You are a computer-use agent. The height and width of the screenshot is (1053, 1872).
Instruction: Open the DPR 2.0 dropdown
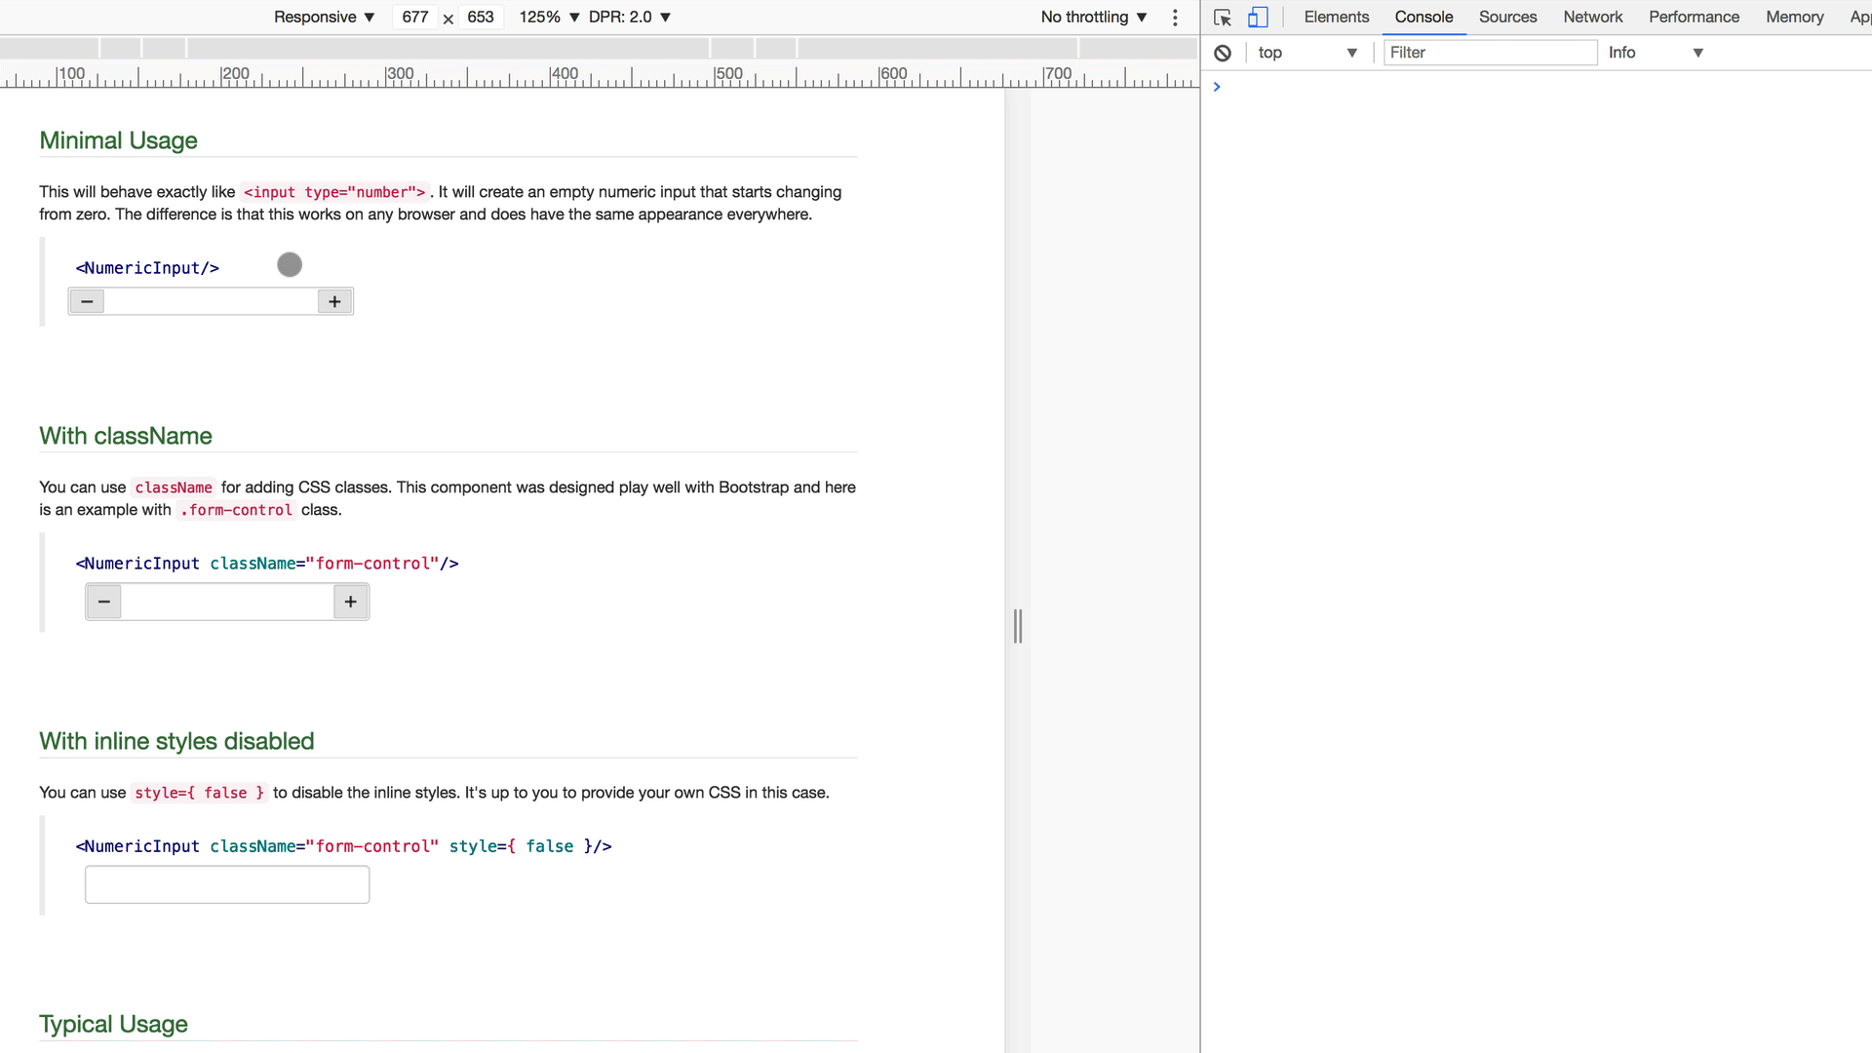[x=629, y=18]
